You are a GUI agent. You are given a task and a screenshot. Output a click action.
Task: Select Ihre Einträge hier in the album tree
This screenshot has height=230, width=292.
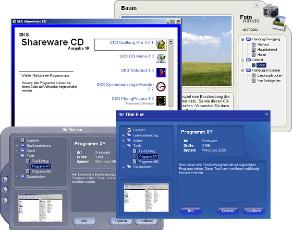pos(269,80)
